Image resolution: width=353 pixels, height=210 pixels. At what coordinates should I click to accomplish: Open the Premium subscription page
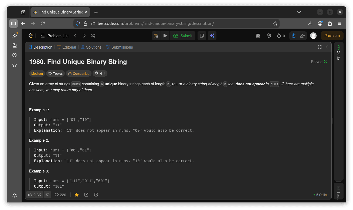click(x=332, y=35)
